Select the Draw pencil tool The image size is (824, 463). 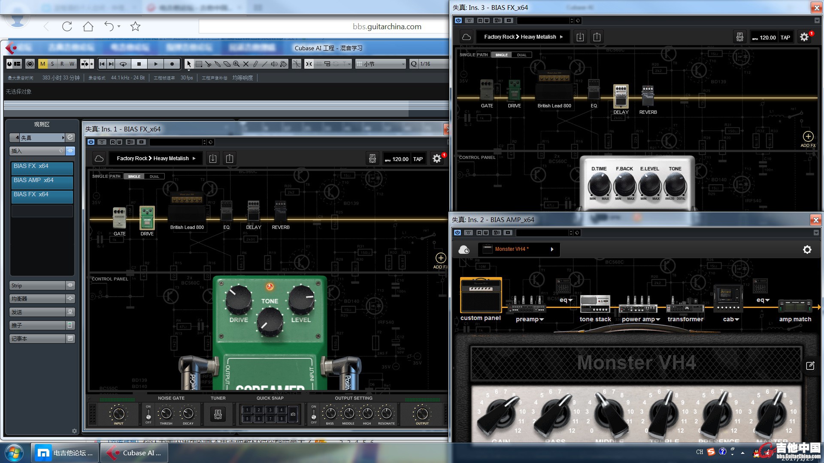tap(255, 64)
